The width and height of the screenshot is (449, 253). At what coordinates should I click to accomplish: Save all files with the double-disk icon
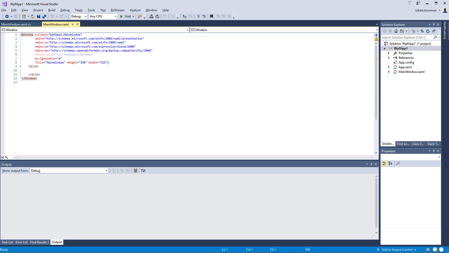44,16
